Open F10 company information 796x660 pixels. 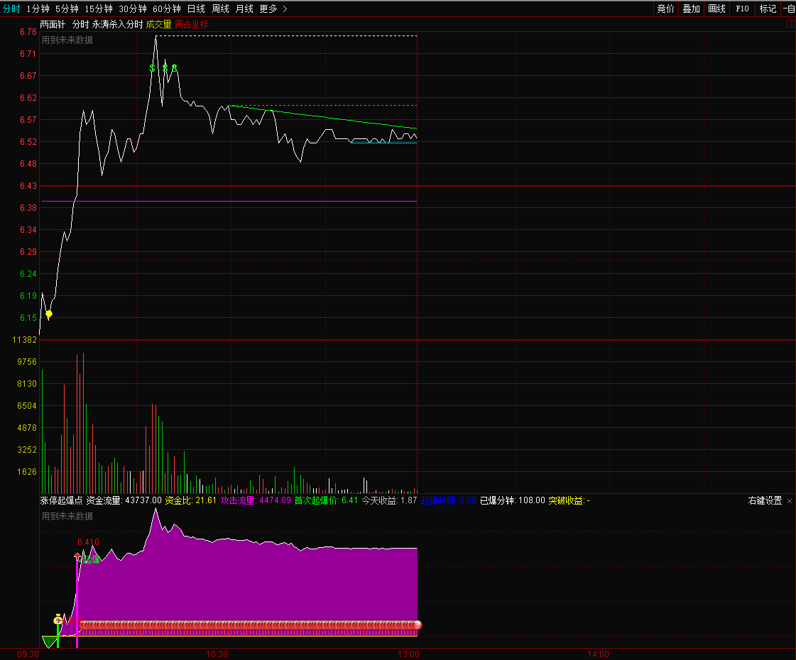(x=742, y=9)
